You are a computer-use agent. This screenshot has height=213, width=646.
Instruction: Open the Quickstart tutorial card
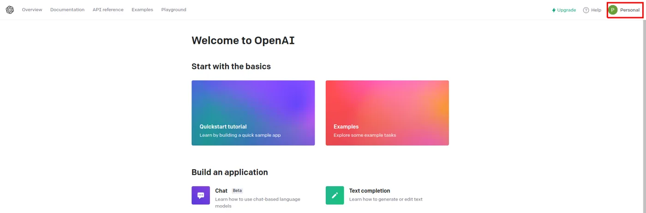[253, 113]
